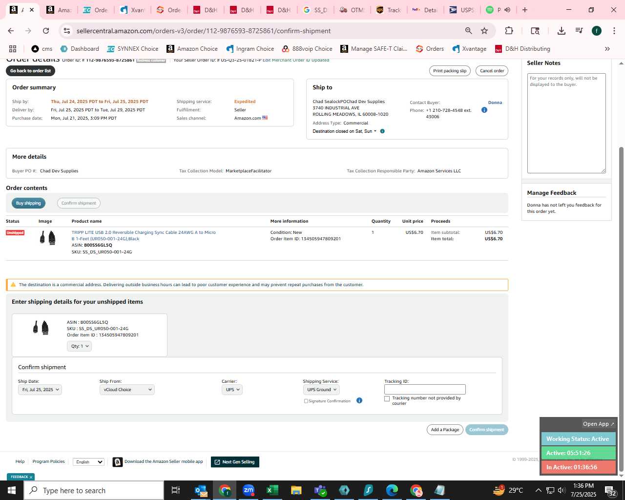Open Windows Start menu

point(12,490)
